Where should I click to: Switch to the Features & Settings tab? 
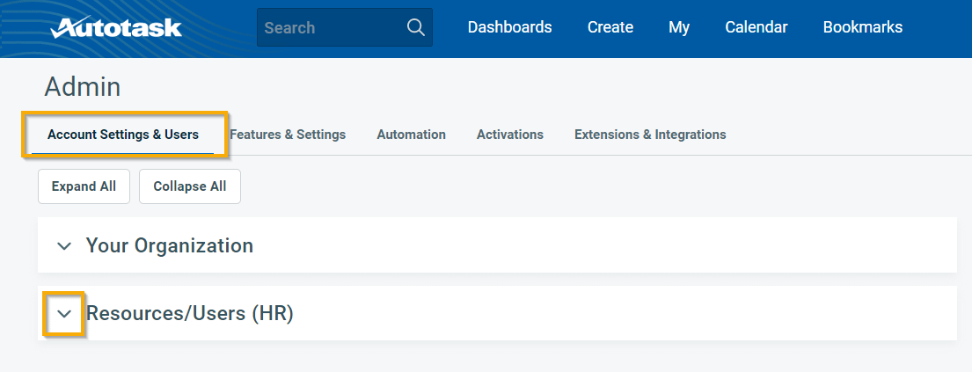(x=289, y=135)
